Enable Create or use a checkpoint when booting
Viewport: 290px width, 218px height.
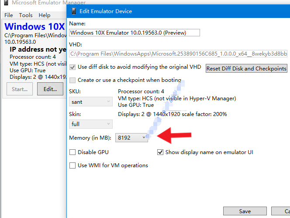[x=73, y=80]
